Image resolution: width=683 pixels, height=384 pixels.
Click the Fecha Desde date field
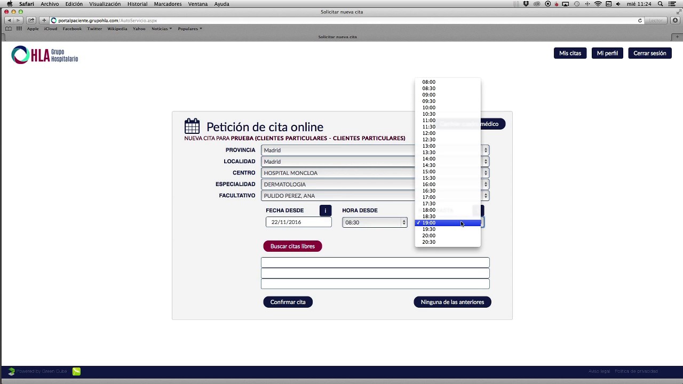298,222
